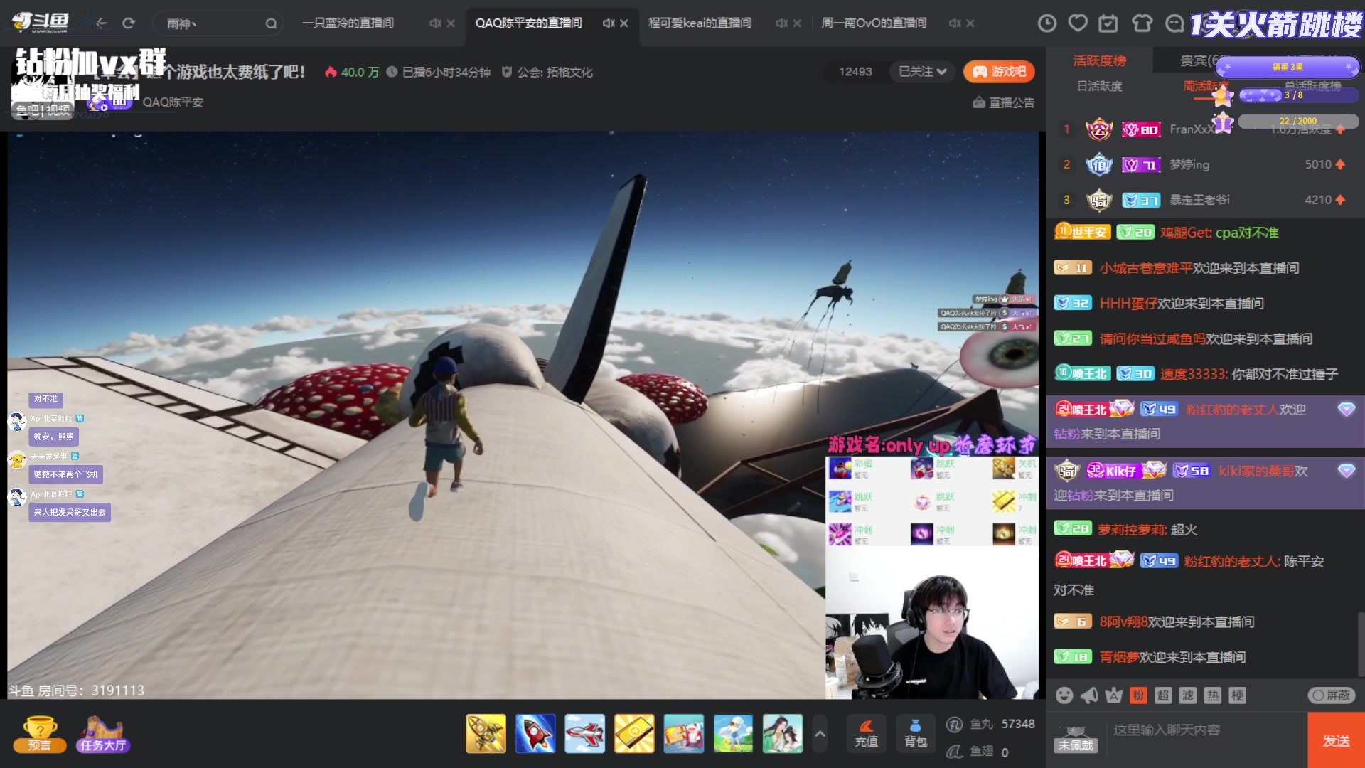
Task: Pick the airplane gift icon
Action: (x=584, y=732)
